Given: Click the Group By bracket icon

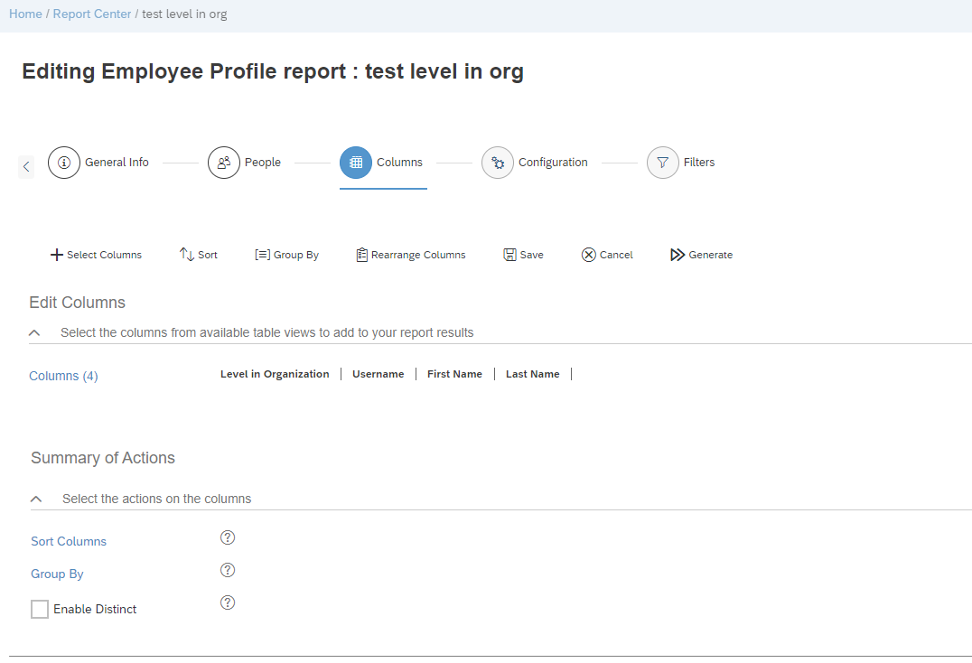Looking at the screenshot, I should coord(262,255).
